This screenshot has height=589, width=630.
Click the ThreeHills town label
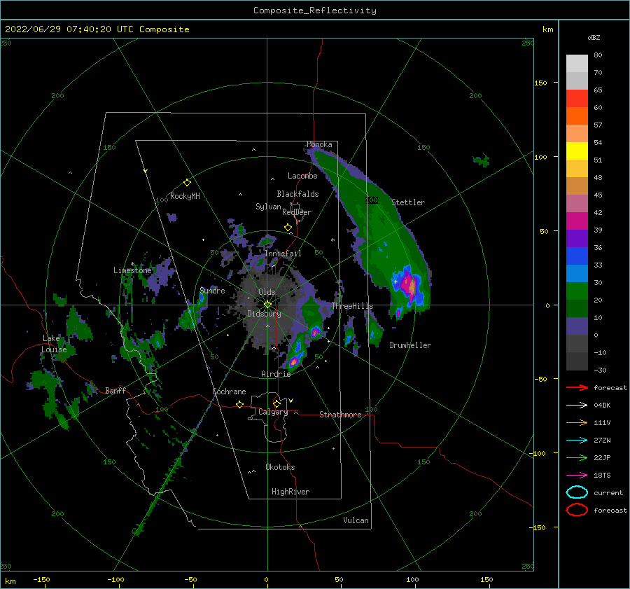pos(352,306)
